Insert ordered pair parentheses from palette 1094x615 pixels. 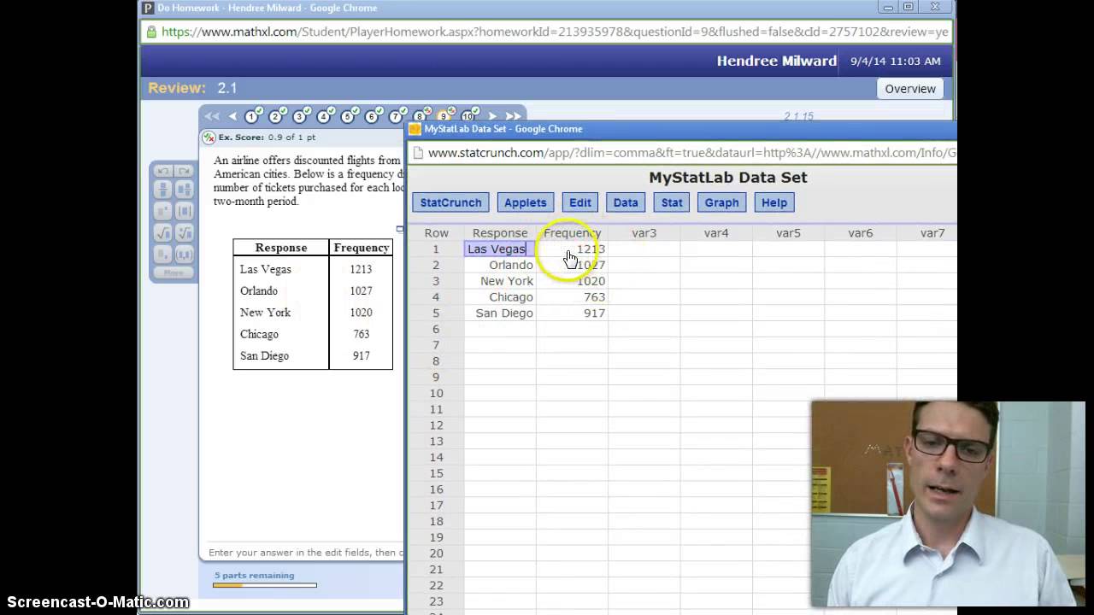point(184,255)
